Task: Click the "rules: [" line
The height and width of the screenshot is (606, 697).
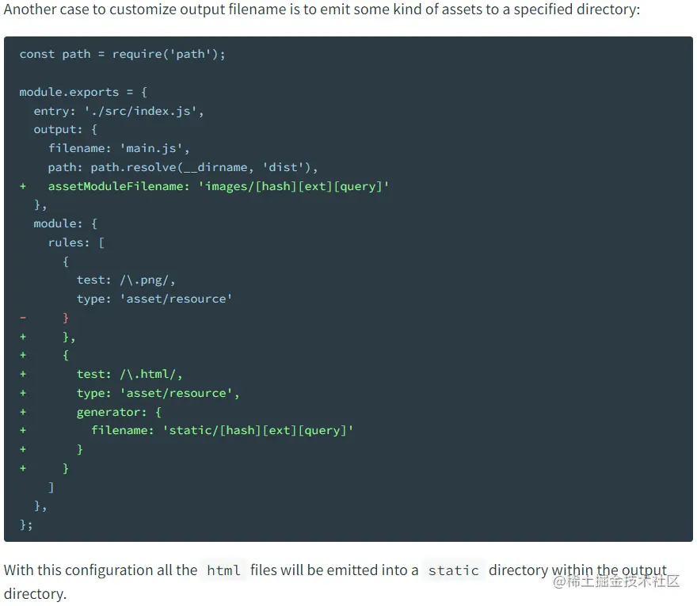Action: pos(76,242)
